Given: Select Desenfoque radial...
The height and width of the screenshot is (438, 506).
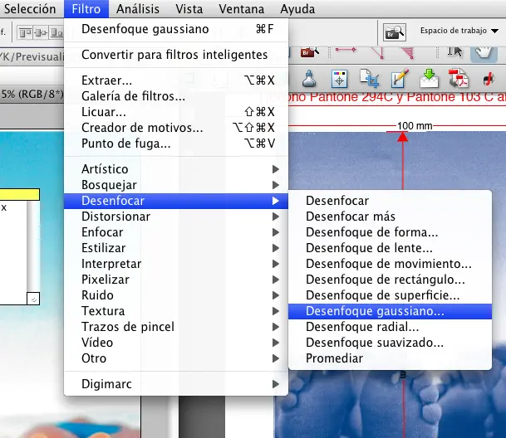Looking at the screenshot, I should 391,327.
